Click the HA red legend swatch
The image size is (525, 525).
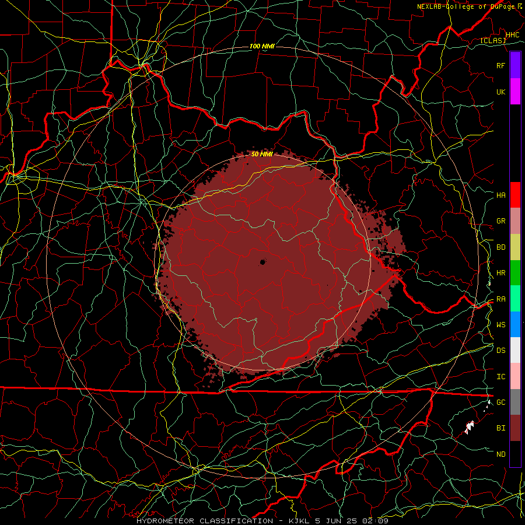[515, 195]
